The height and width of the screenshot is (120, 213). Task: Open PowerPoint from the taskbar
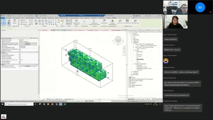click(x=52, y=104)
